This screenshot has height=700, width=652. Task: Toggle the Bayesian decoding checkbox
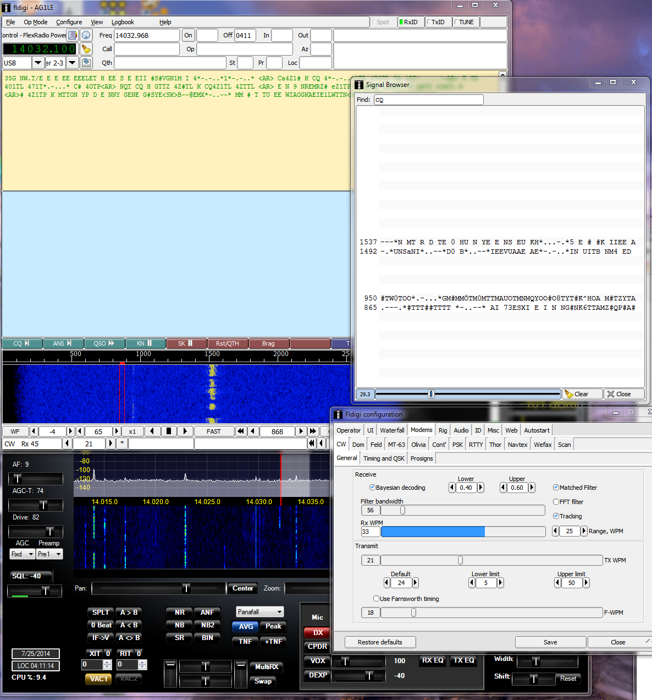pos(372,488)
